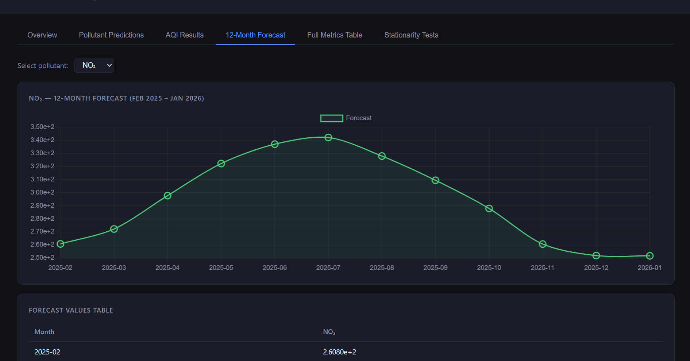
Task: Click the 2025-02 data point on chart
Action: coord(61,244)
